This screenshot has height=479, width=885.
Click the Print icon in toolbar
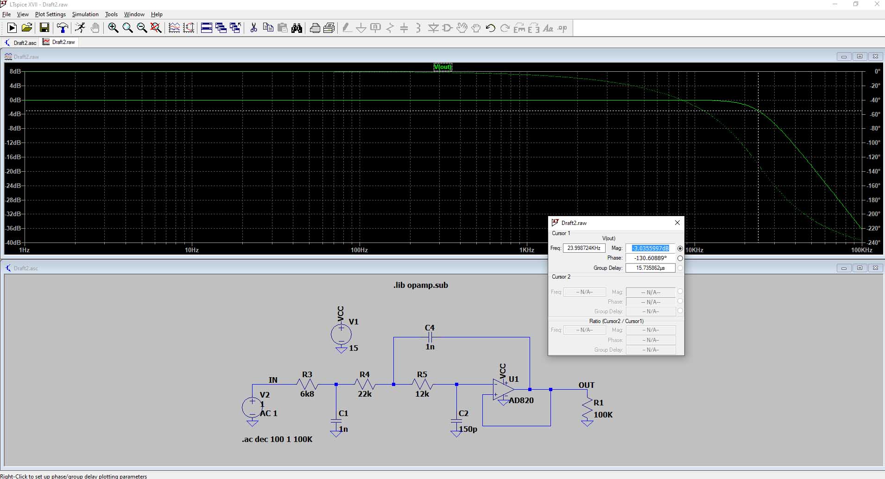click(315, 28)
